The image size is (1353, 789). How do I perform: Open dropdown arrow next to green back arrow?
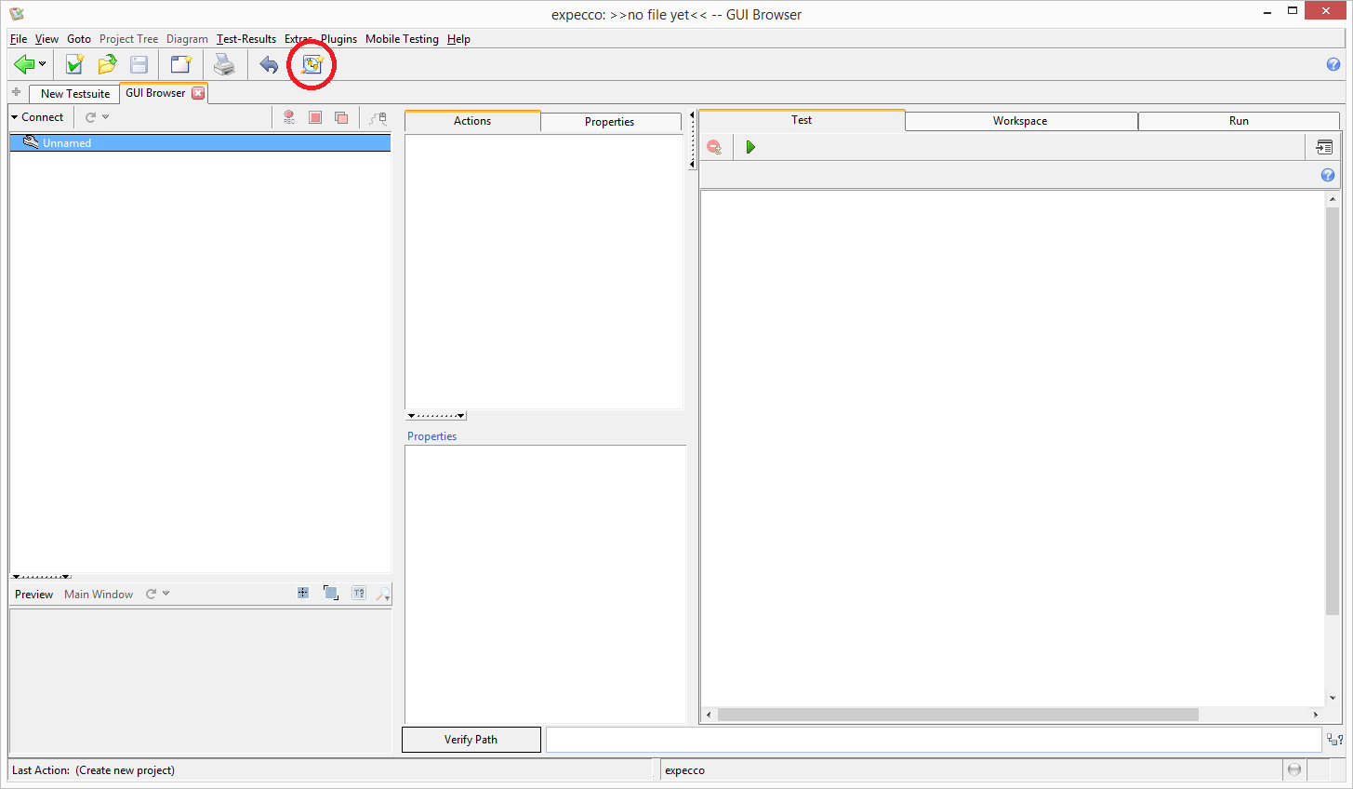coord(43,64)
